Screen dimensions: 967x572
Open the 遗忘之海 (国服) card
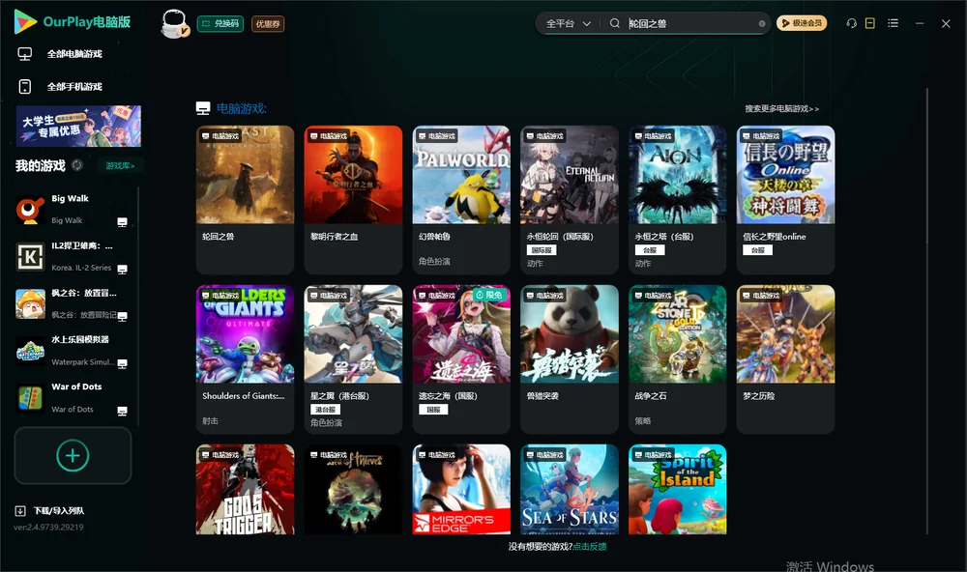(461, 358)
